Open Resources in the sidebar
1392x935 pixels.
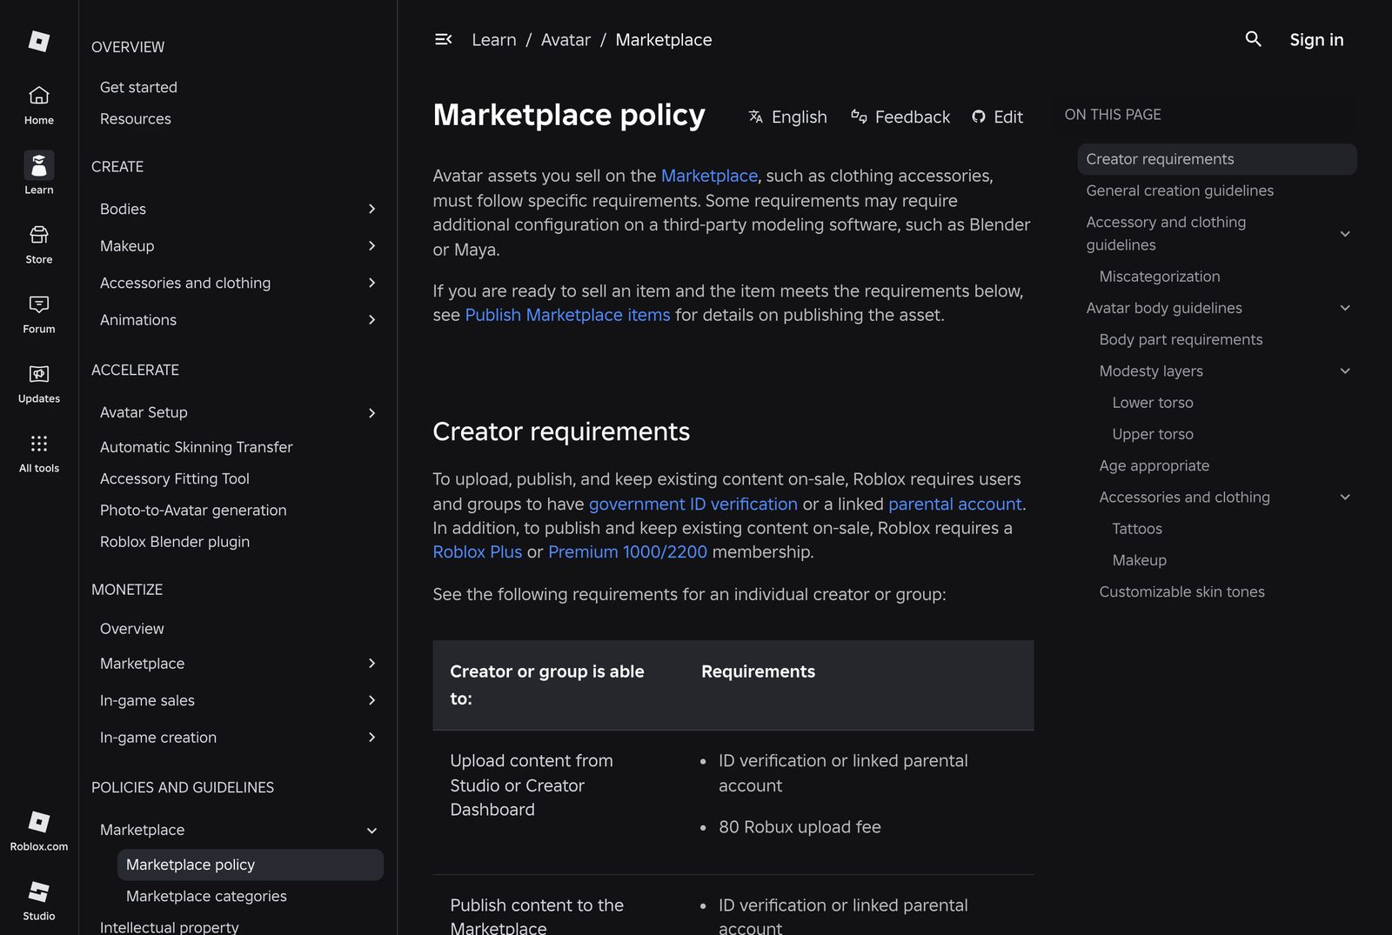(x=136, y=119)
